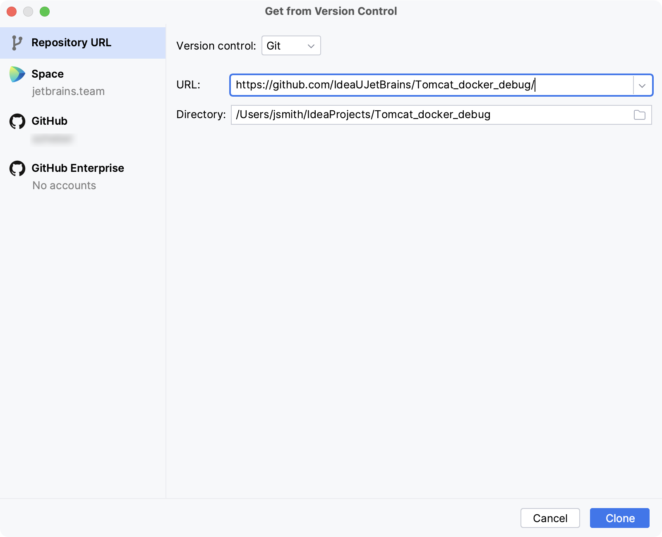Click the No accounts label under GitHub Enterprise
The image size is (662, 537).
pyautogui.click(x=64, y=185)
